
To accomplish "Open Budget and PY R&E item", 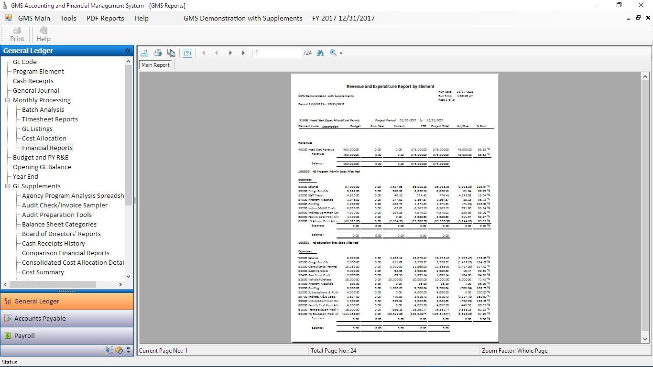I will pos(41,157).
